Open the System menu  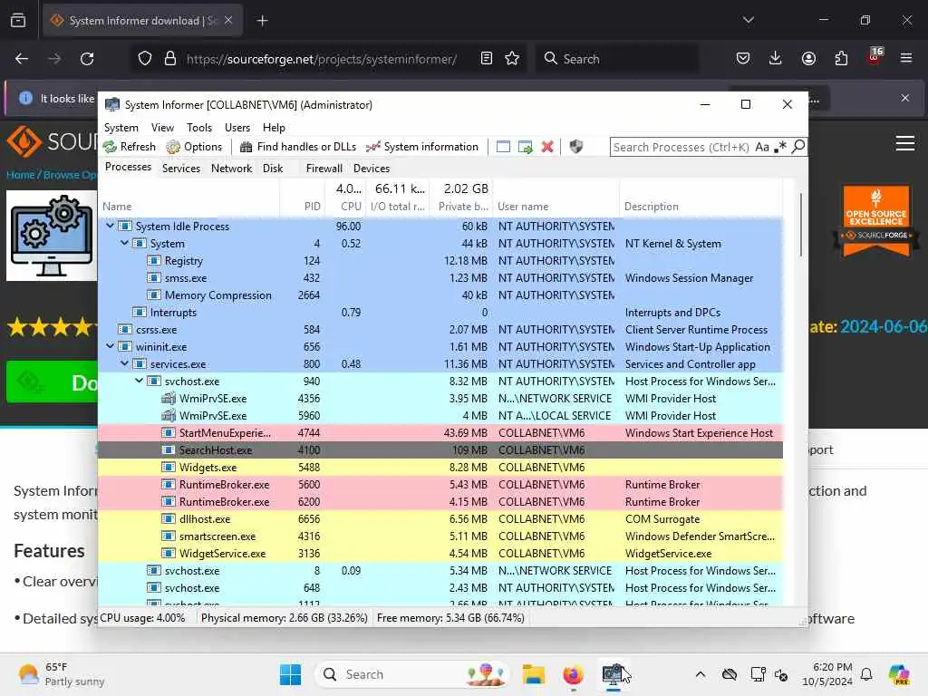[121, 128]
